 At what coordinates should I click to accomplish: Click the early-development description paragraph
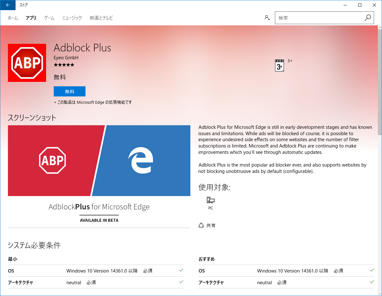coord(285,140)
